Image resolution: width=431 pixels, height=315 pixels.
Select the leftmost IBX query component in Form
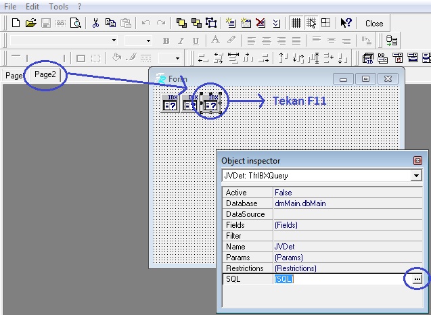tap(170, 103)
